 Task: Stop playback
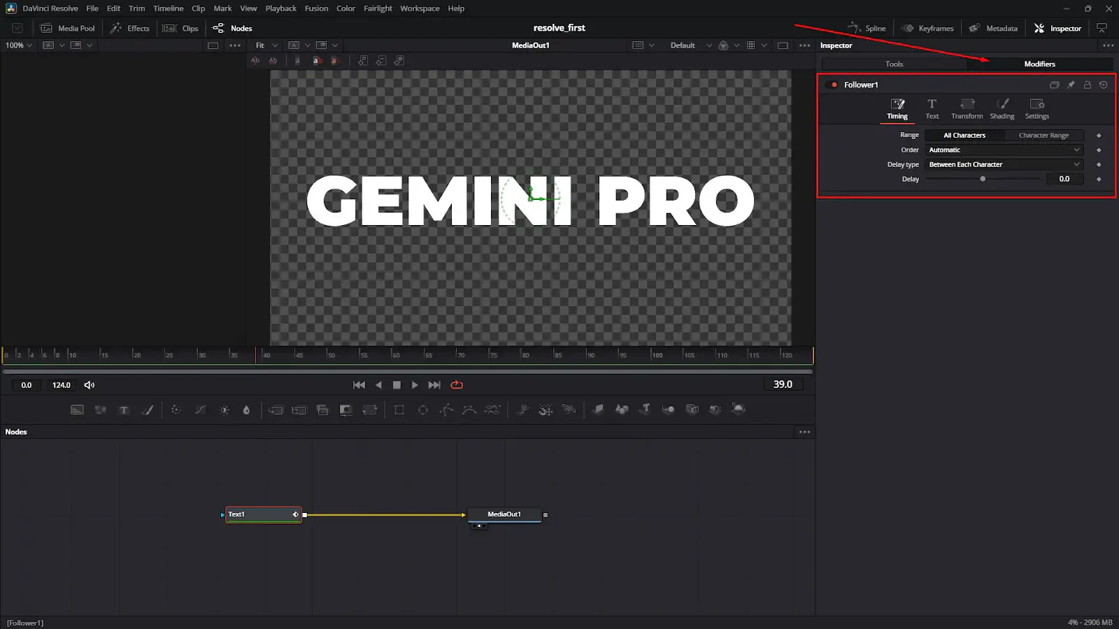[397, 385]
